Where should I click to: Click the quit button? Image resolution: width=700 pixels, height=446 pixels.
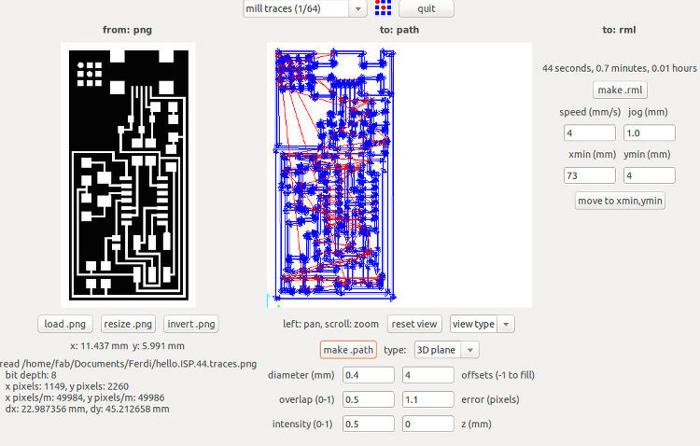tap(427, 8)
